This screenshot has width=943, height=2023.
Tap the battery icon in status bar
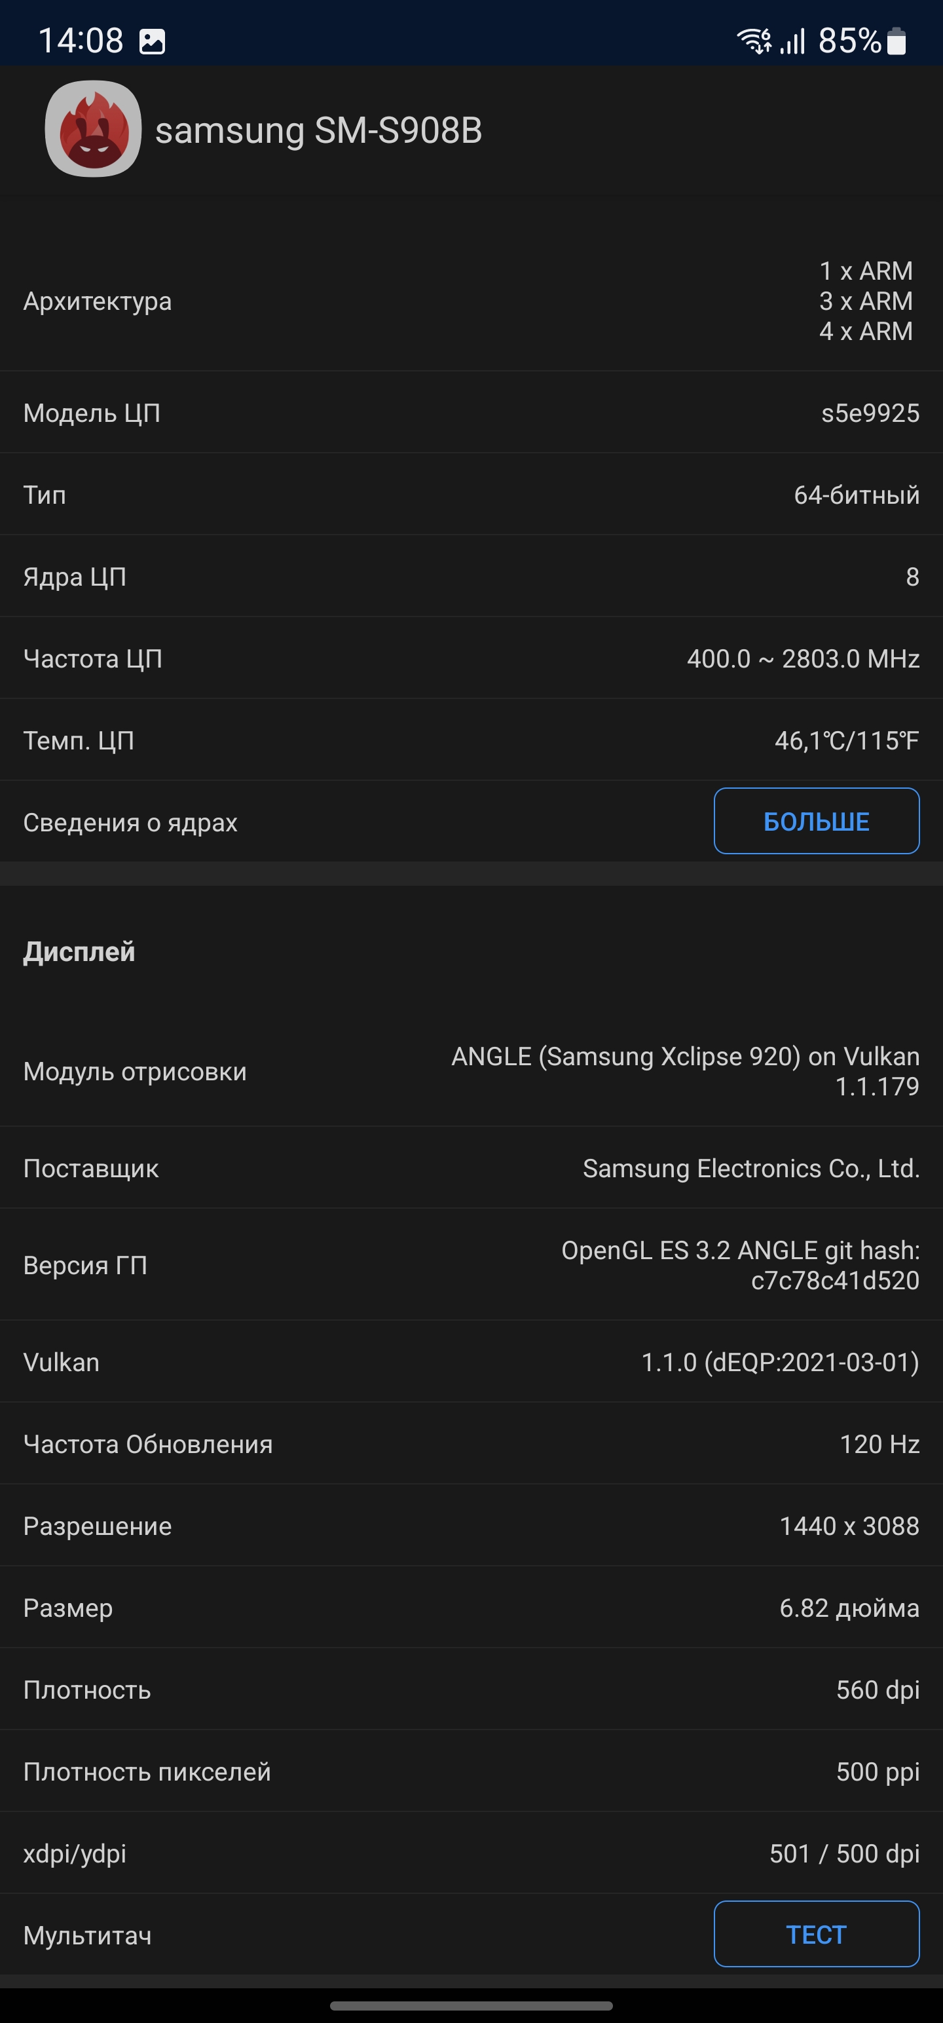[x=897, y=42]
